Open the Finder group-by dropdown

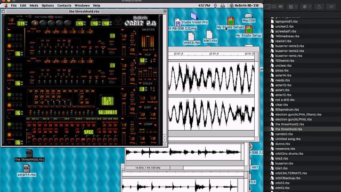(293, 7)
